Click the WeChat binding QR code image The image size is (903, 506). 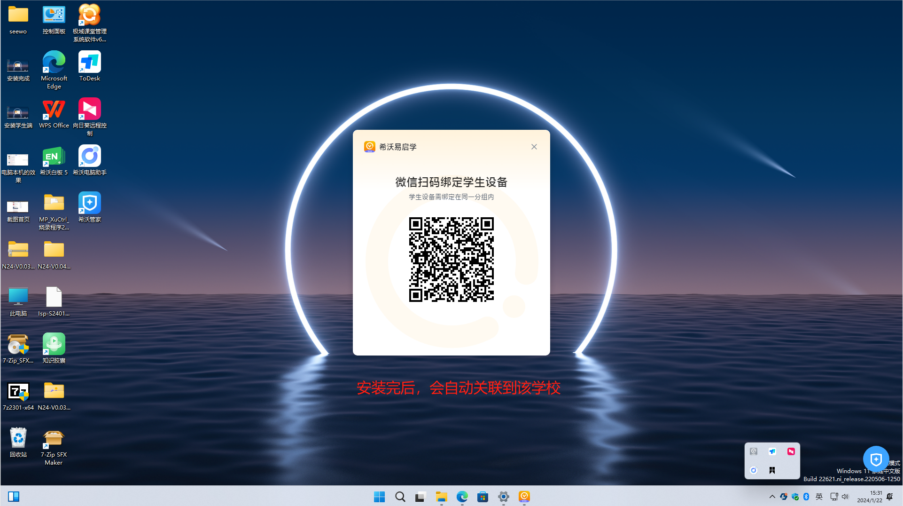tap(451, 259)
